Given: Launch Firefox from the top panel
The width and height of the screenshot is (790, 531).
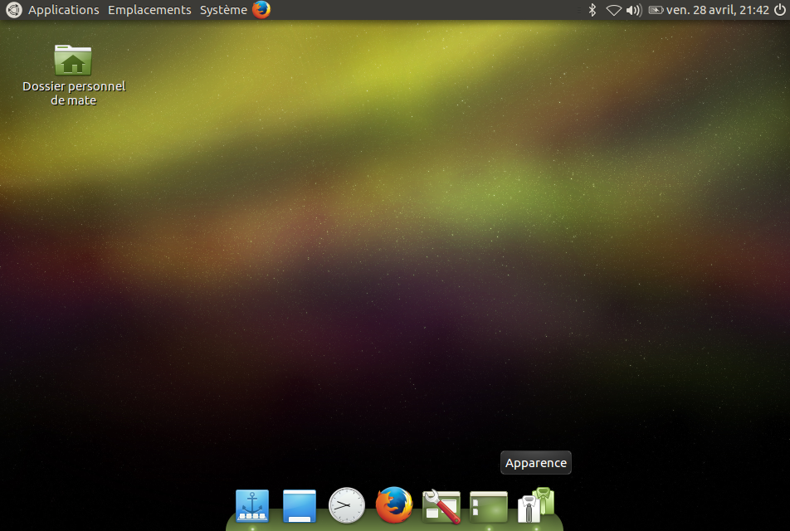Looking at the screenshot, I should click(x=261, y=10).
